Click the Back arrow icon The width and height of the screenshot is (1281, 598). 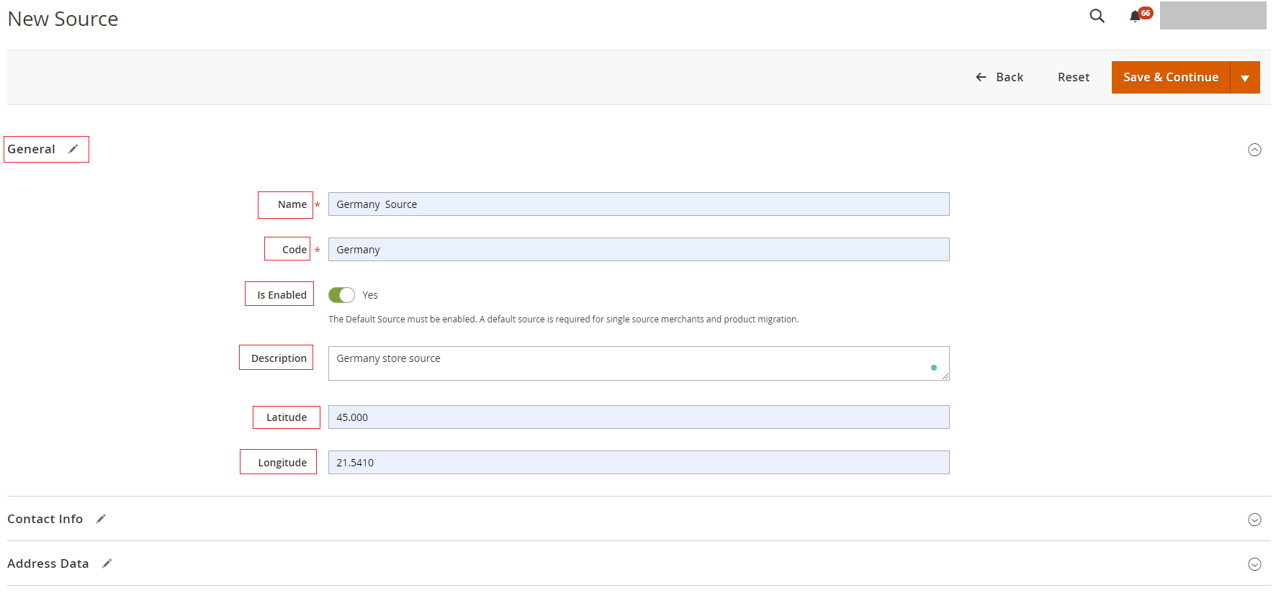[x=981, y=77]
